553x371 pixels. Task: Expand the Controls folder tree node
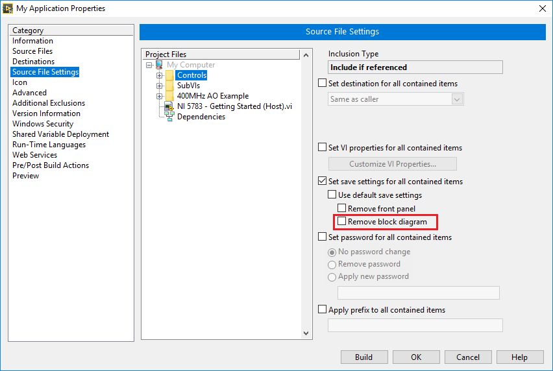(x=159, y=75)
